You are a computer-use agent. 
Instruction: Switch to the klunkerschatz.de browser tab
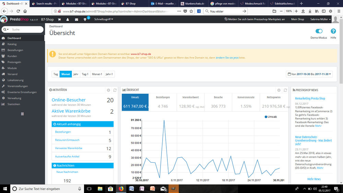coord(193,3)
